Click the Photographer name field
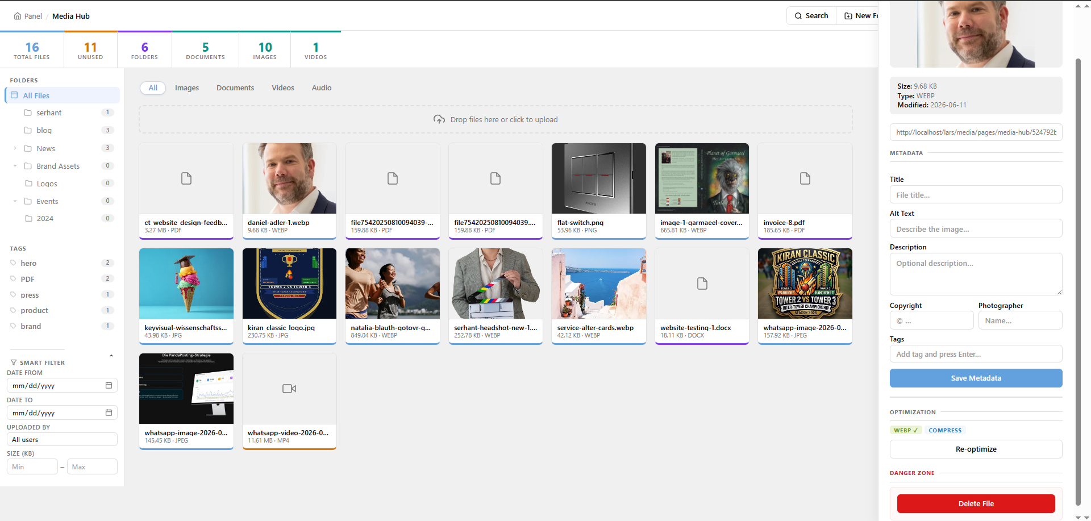The width and height of the screenshot is (1091, 521). [x=1021, y=321]
